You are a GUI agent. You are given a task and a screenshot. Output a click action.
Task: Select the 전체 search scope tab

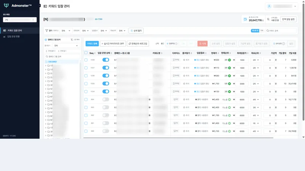pos(262,31)
